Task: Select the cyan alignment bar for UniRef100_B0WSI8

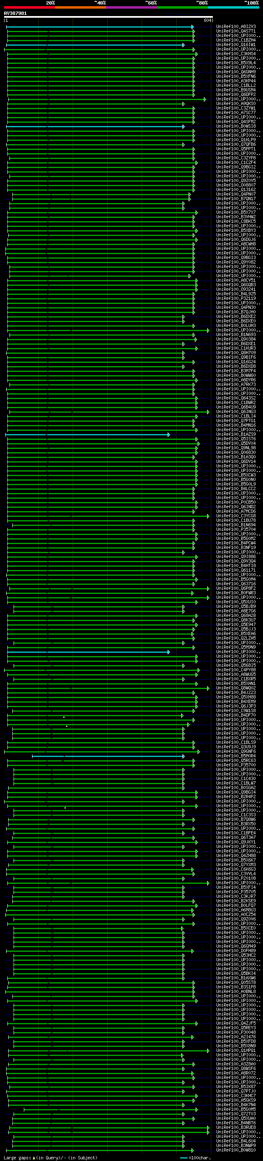Action: point(95,127)
